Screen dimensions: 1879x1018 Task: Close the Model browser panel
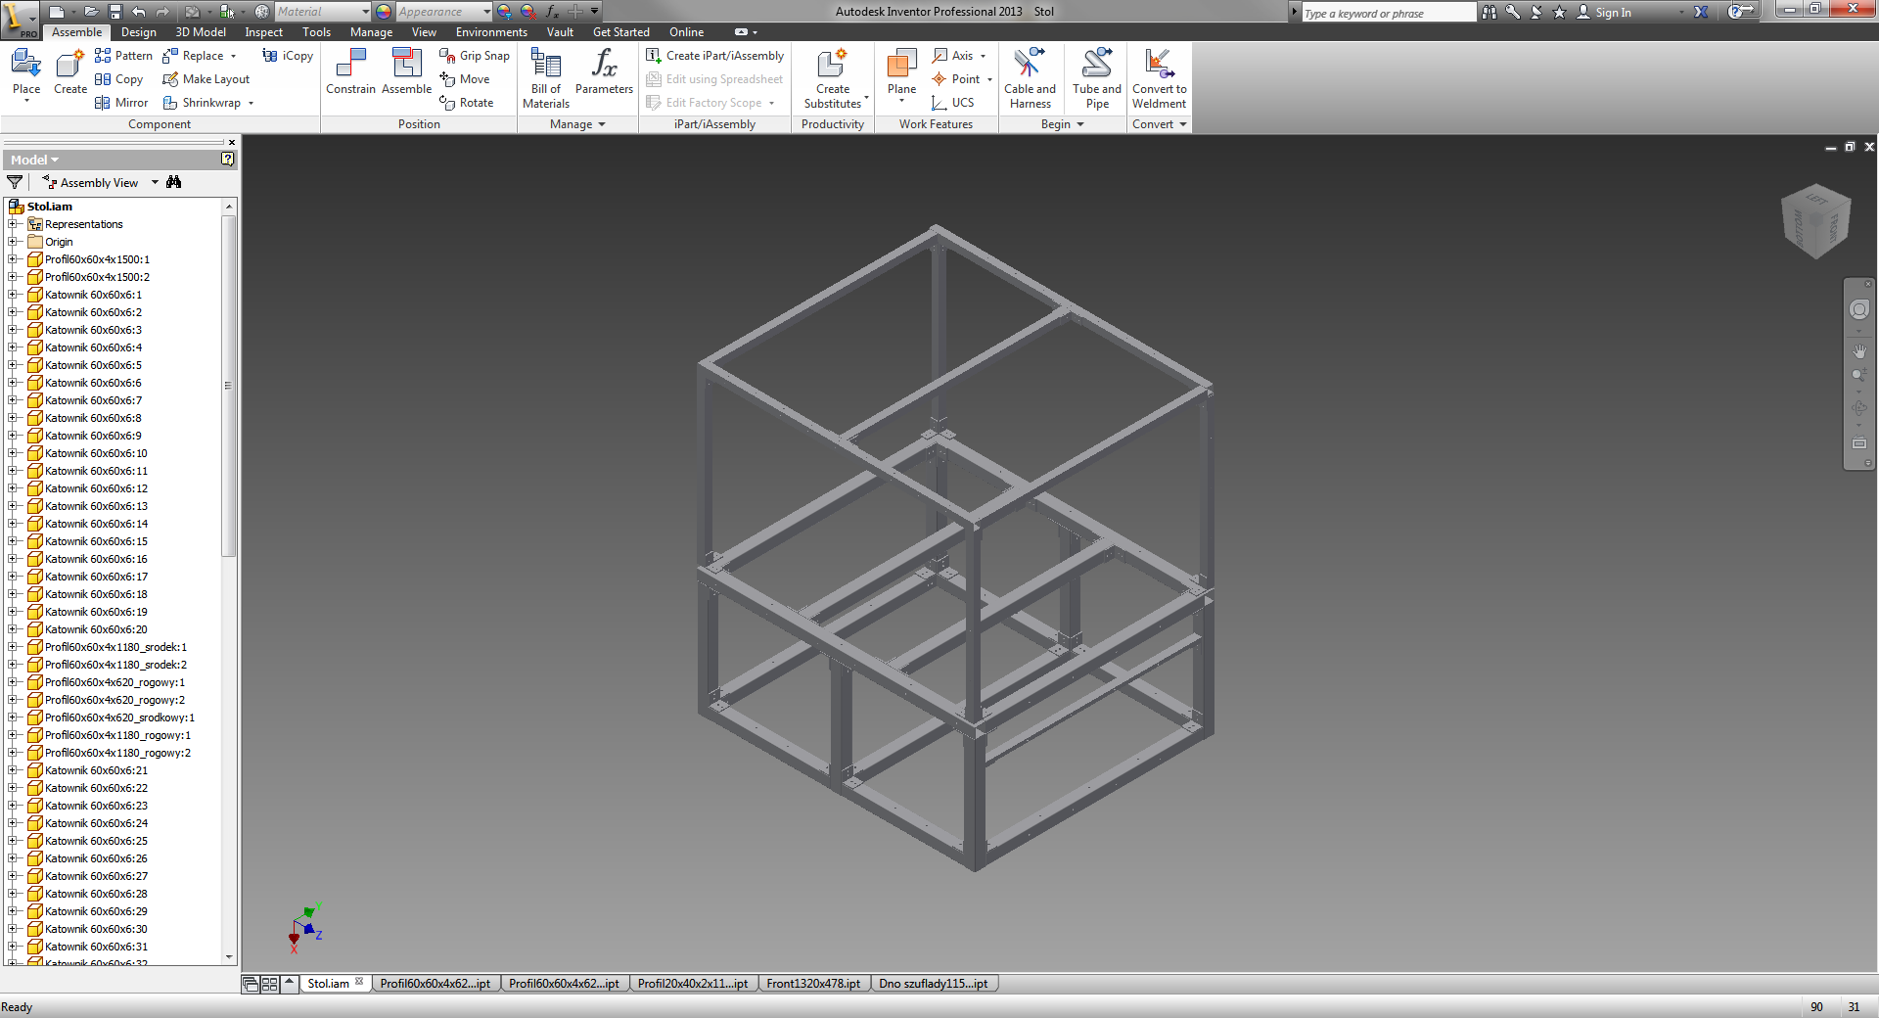(232, 143)
